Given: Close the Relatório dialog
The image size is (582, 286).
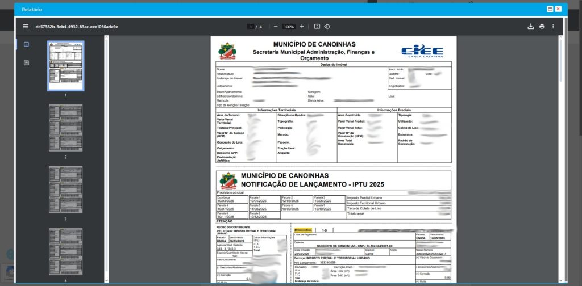Looking at the screenshot, I should [x=558, y=9].
